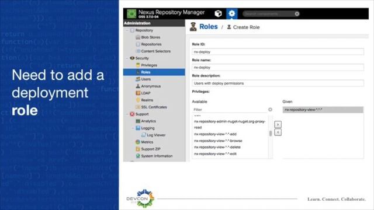
Task: Click the Anonymous person icon
Action: click(x=138, y=86)
